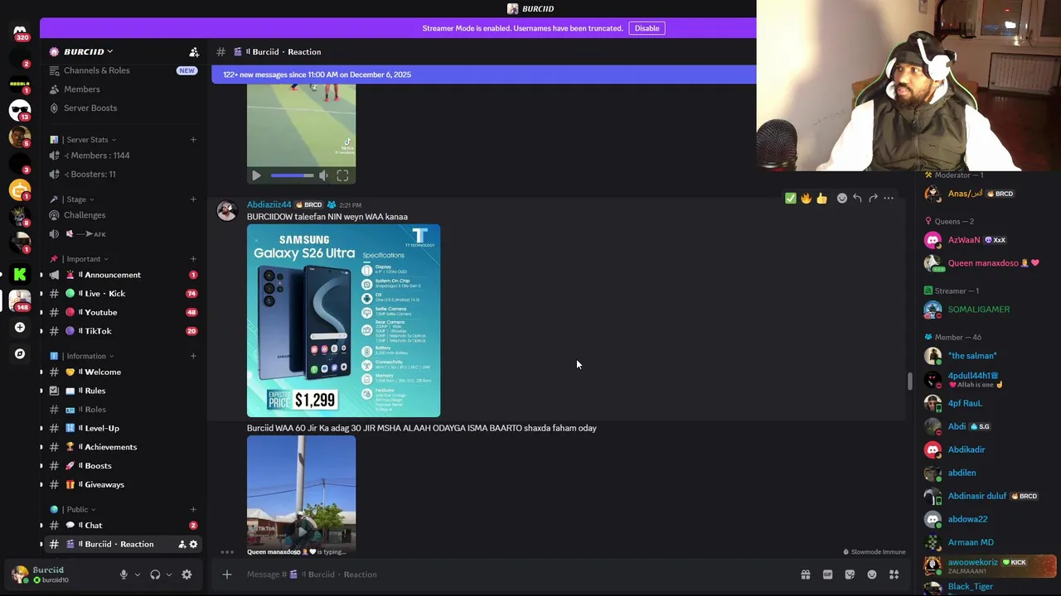1061x596 pixels.
Task: Edit channel gear on Burciid Reaction
Action: tap(193, 544)
